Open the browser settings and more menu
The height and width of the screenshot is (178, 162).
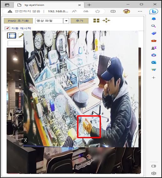[140, 11]
